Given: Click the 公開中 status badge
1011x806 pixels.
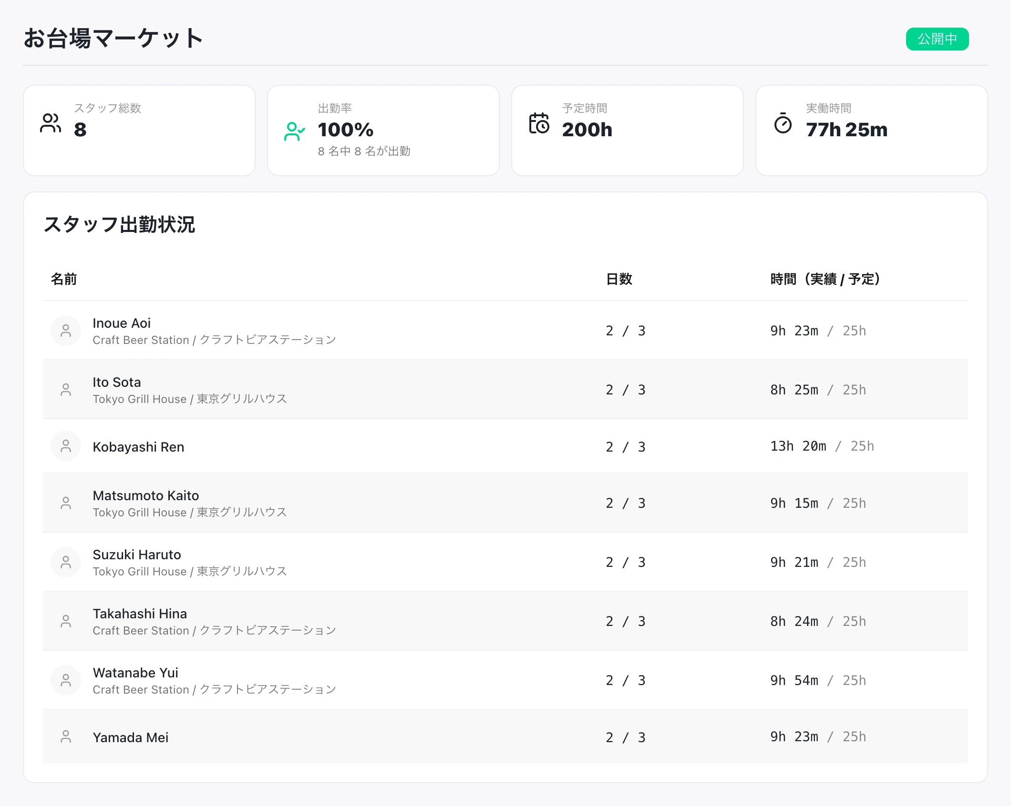Looking at the screenshot, I should [937, 39].
